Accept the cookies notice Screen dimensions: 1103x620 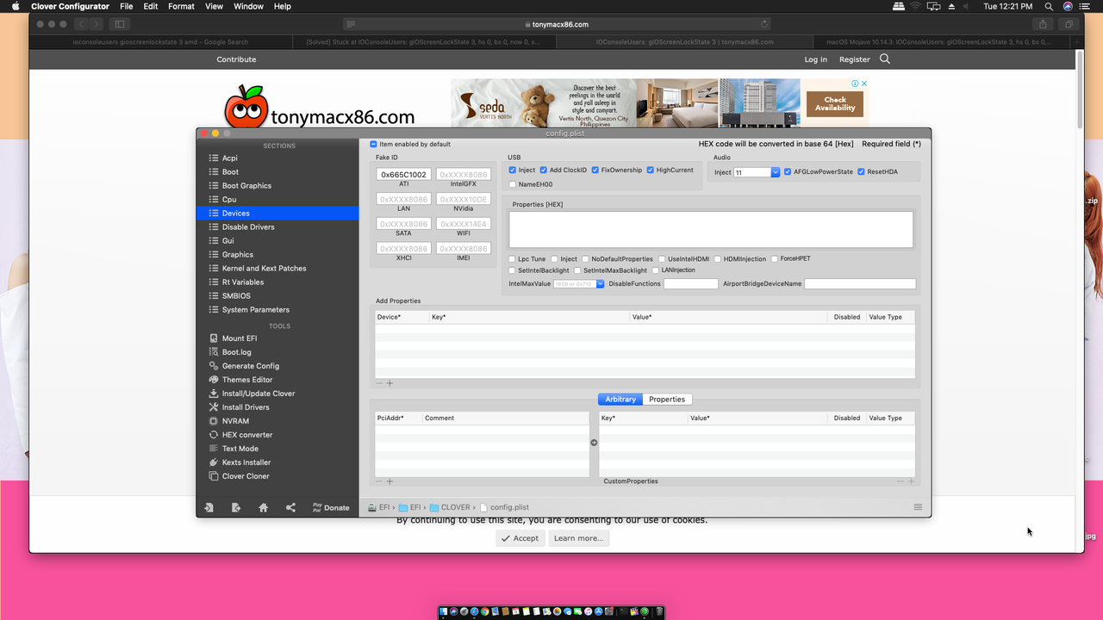(x=520, y=537)
